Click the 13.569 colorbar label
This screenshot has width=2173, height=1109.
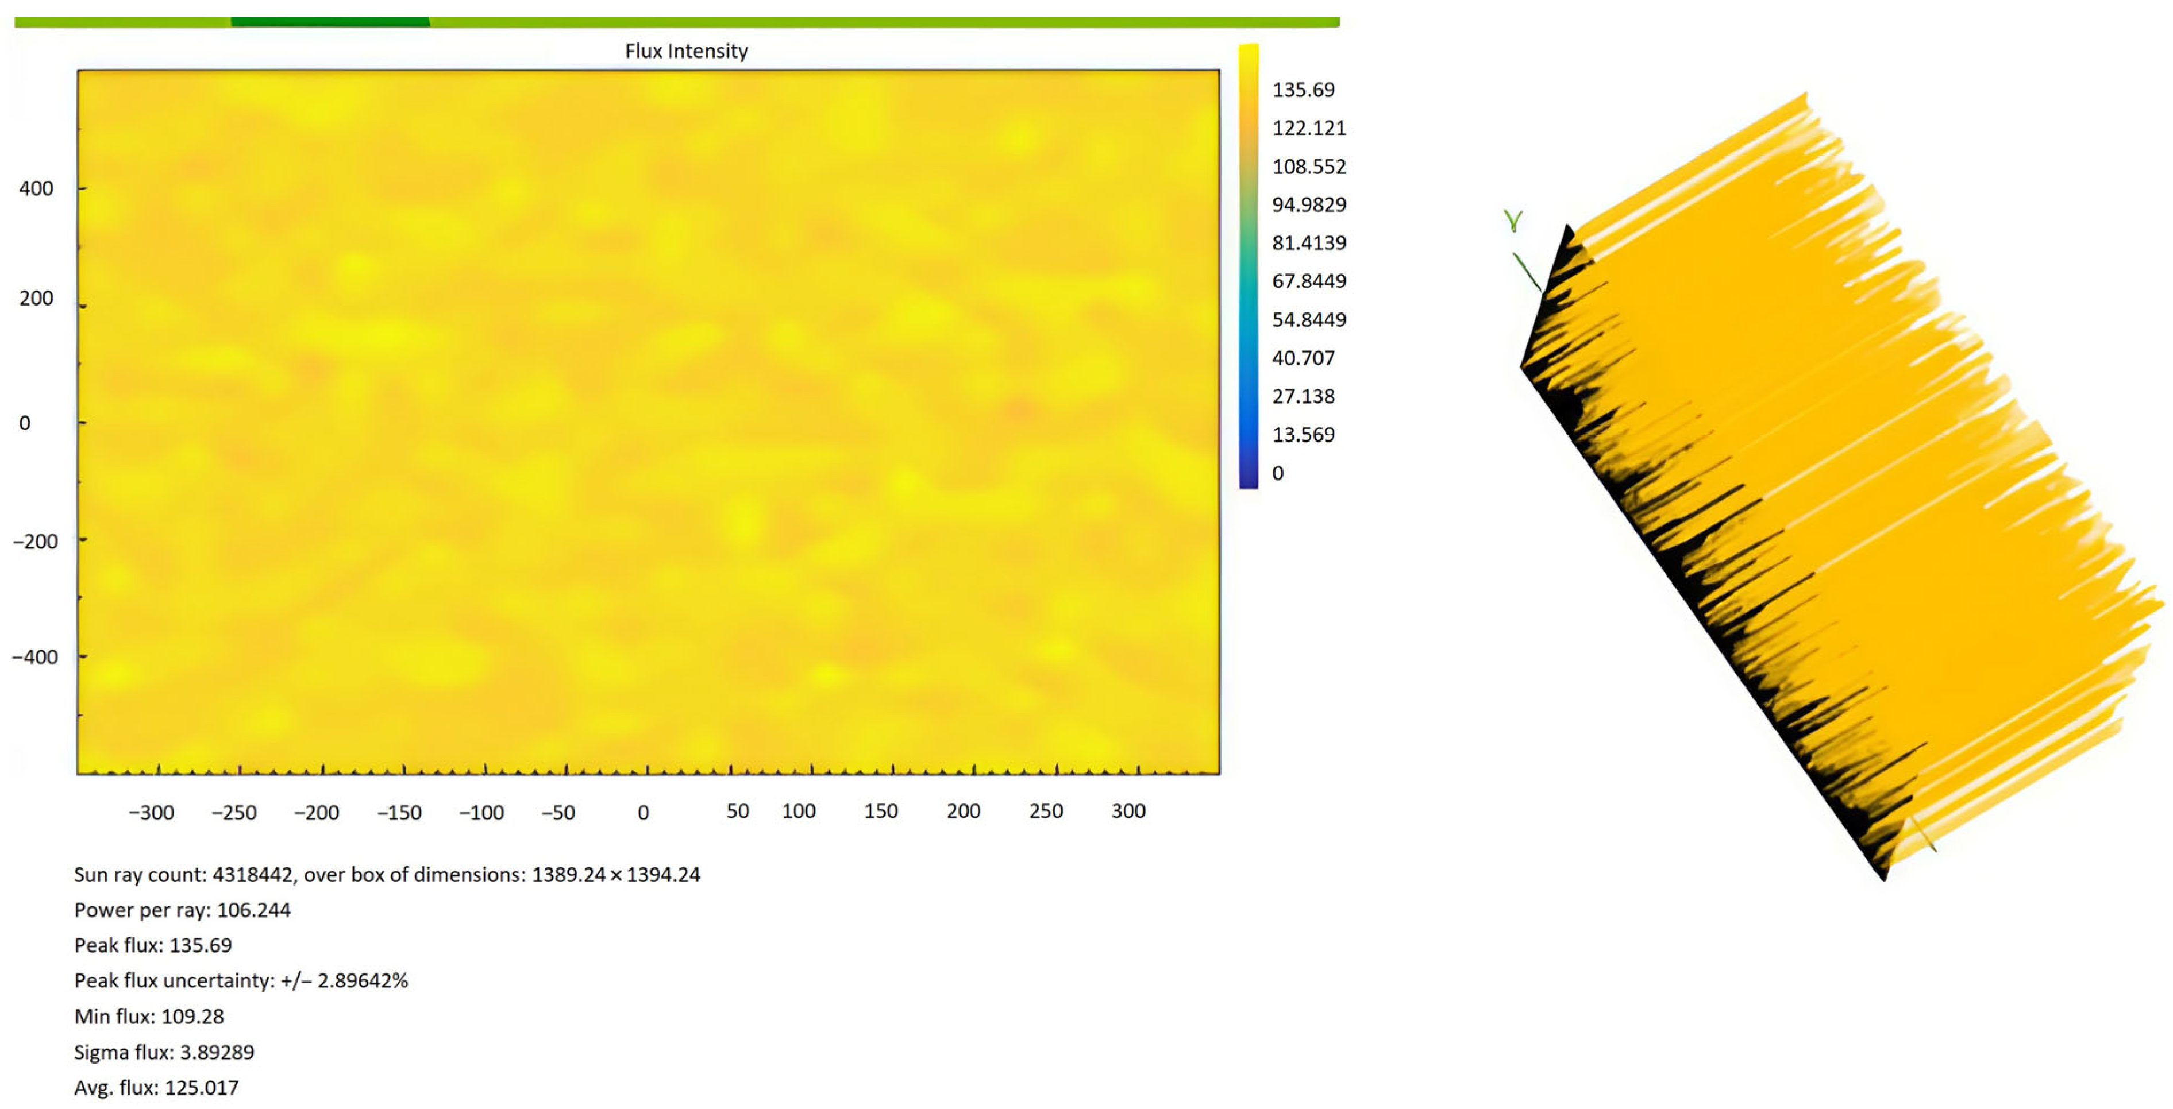pyautogui.click(x=1303, y=434)
